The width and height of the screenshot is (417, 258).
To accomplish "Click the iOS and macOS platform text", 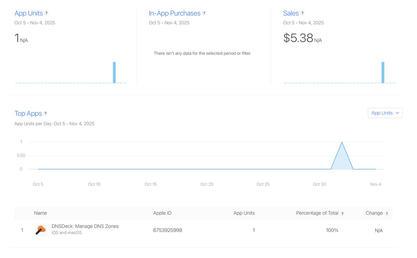I will pos(66,233).
